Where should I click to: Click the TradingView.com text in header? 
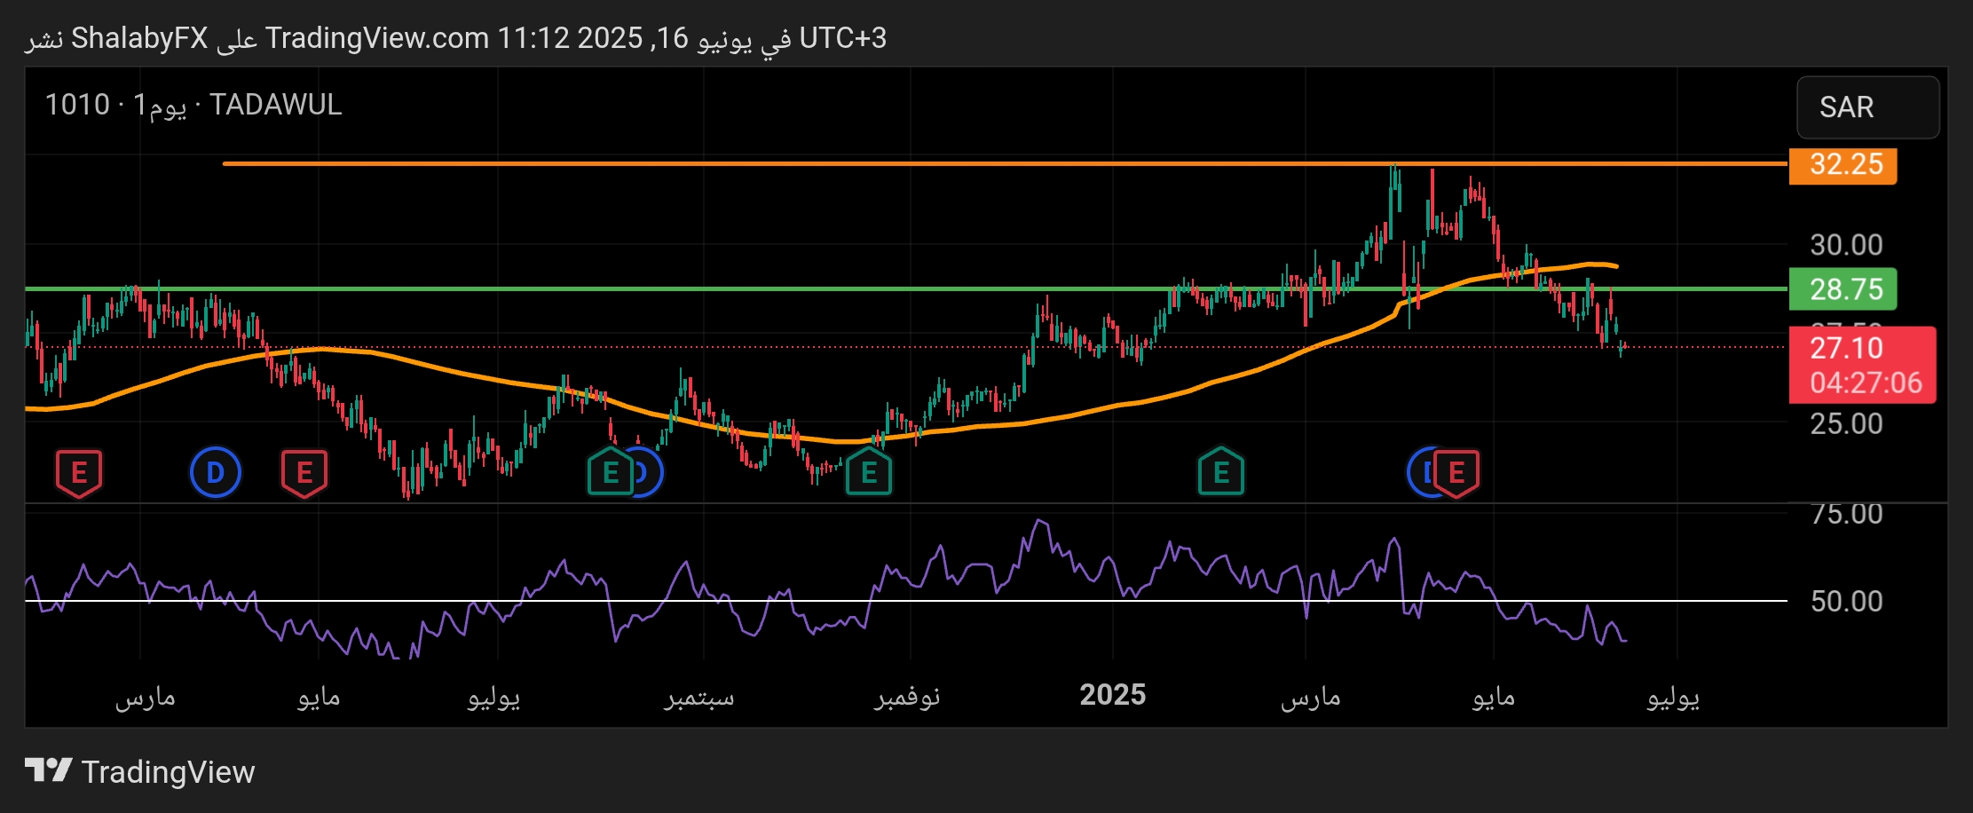(377, 38)
